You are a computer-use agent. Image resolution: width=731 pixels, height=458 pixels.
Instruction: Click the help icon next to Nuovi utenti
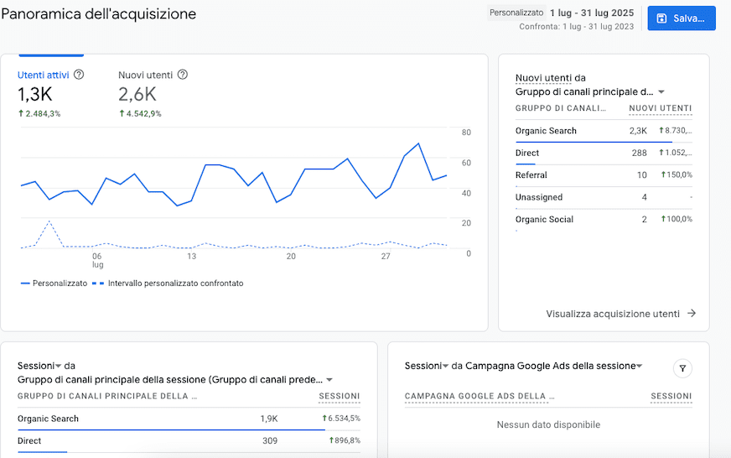[x=183, y=75]
